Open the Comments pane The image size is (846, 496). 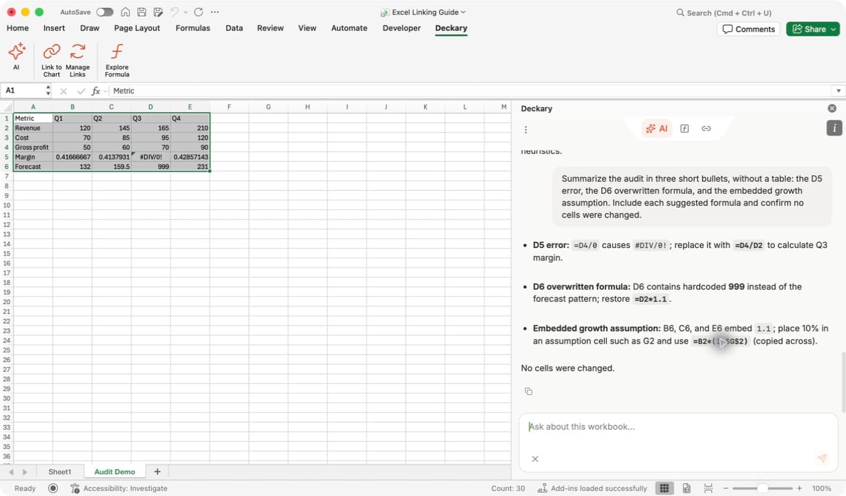748,29
